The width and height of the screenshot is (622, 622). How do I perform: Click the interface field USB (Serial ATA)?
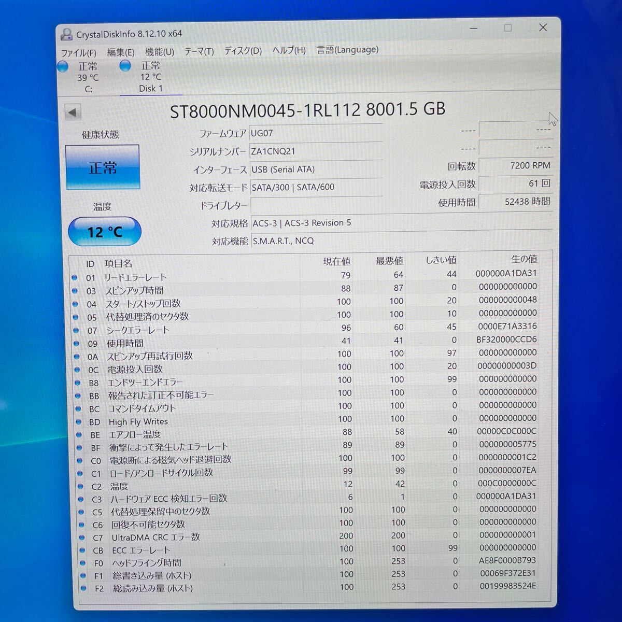click(316, 169)
